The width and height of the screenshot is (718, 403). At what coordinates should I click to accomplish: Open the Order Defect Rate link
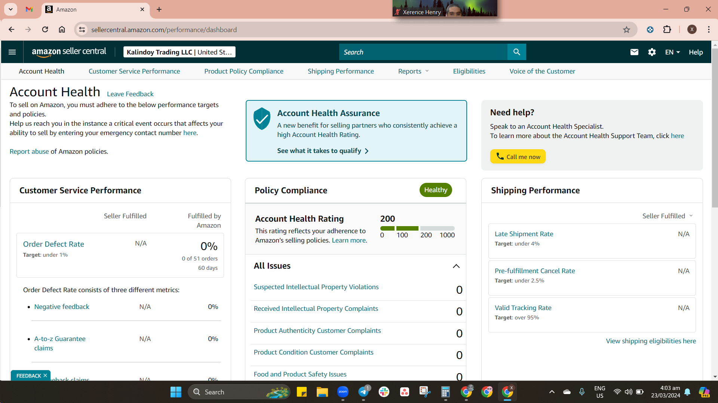(x=53, y=244)
